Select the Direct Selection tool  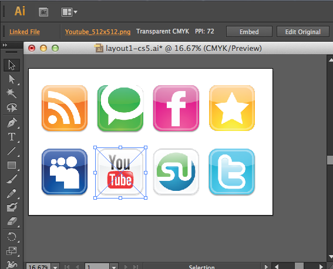12,79
